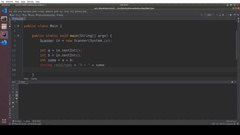Select the Main tab in Run panel

tap(22, 82)
